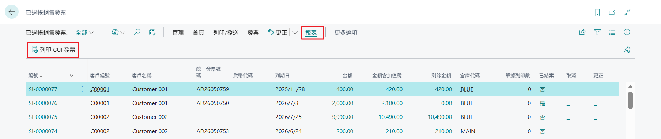The image size is (661, 139).
Task: Open 更多選項 menu
Action: click(346, 32)
